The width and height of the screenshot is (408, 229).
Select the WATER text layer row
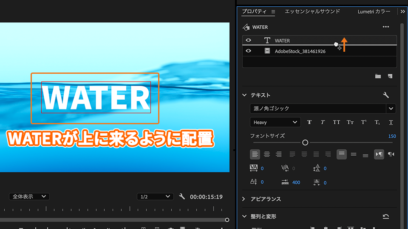[x=319, y=40]
